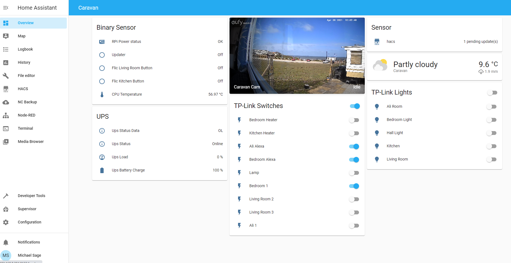
Task: Open the Configuration gear icon
Action: (6, 222)
